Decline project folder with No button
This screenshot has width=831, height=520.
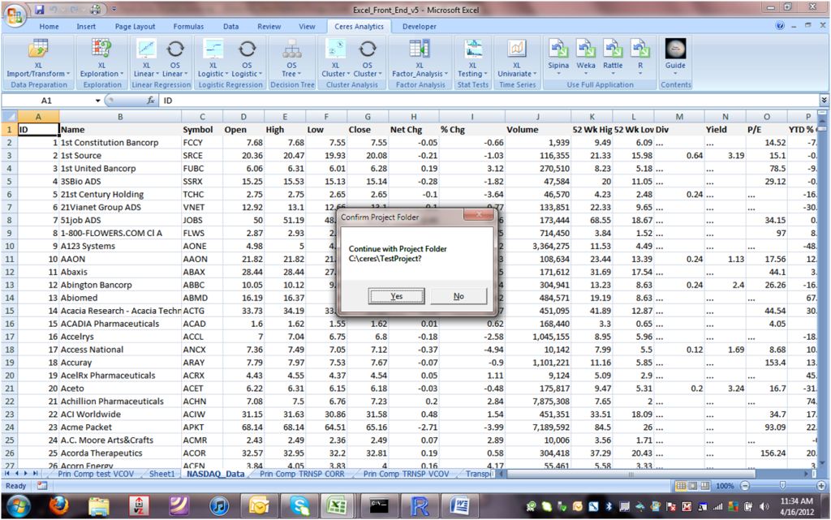pyautogui.click(x=459, y=297)
